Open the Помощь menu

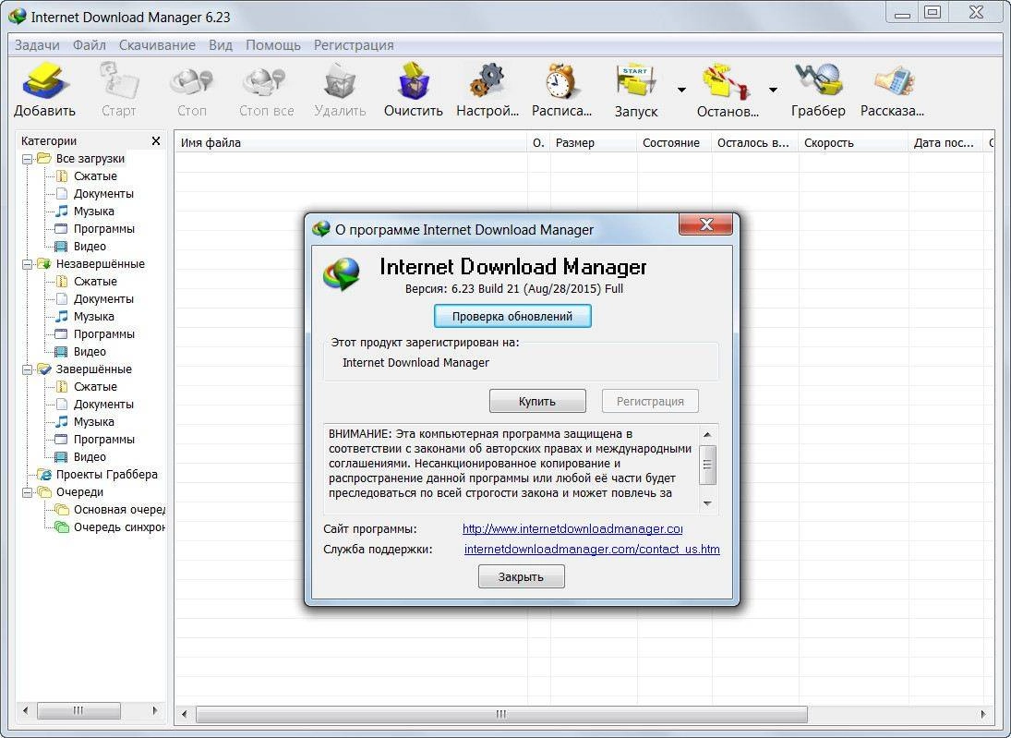click(x=272, y=45)
